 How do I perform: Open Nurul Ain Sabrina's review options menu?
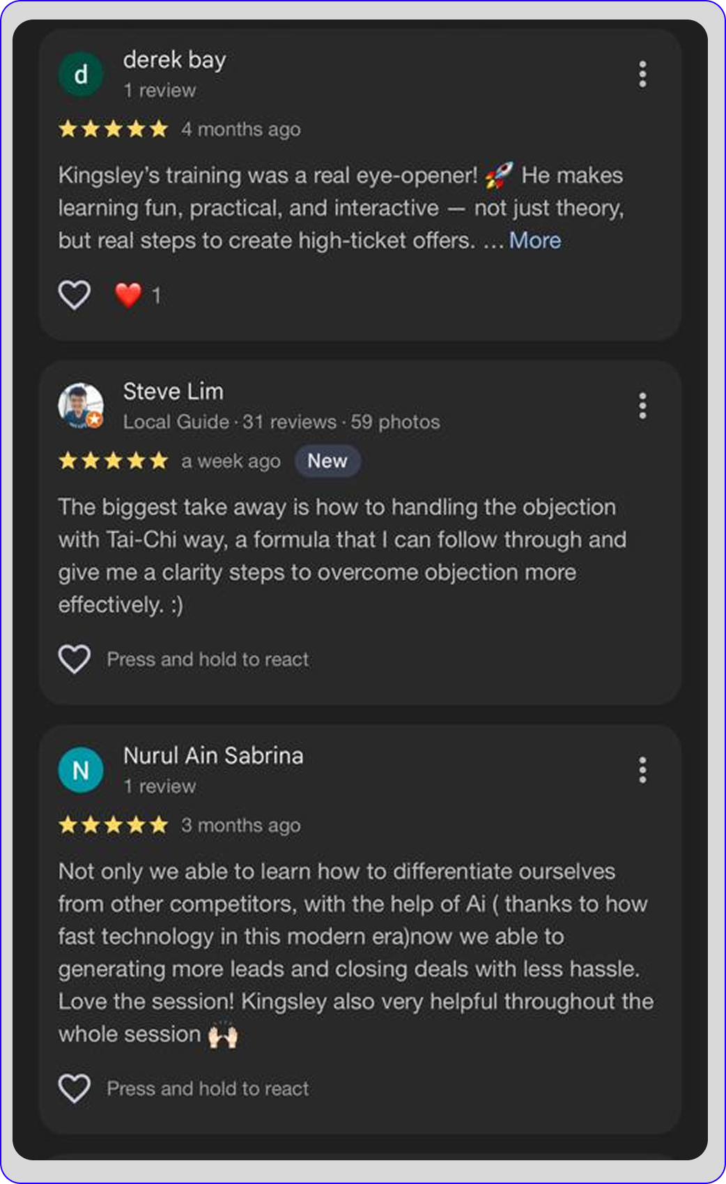pyautogui.click(x=642, y=770)
